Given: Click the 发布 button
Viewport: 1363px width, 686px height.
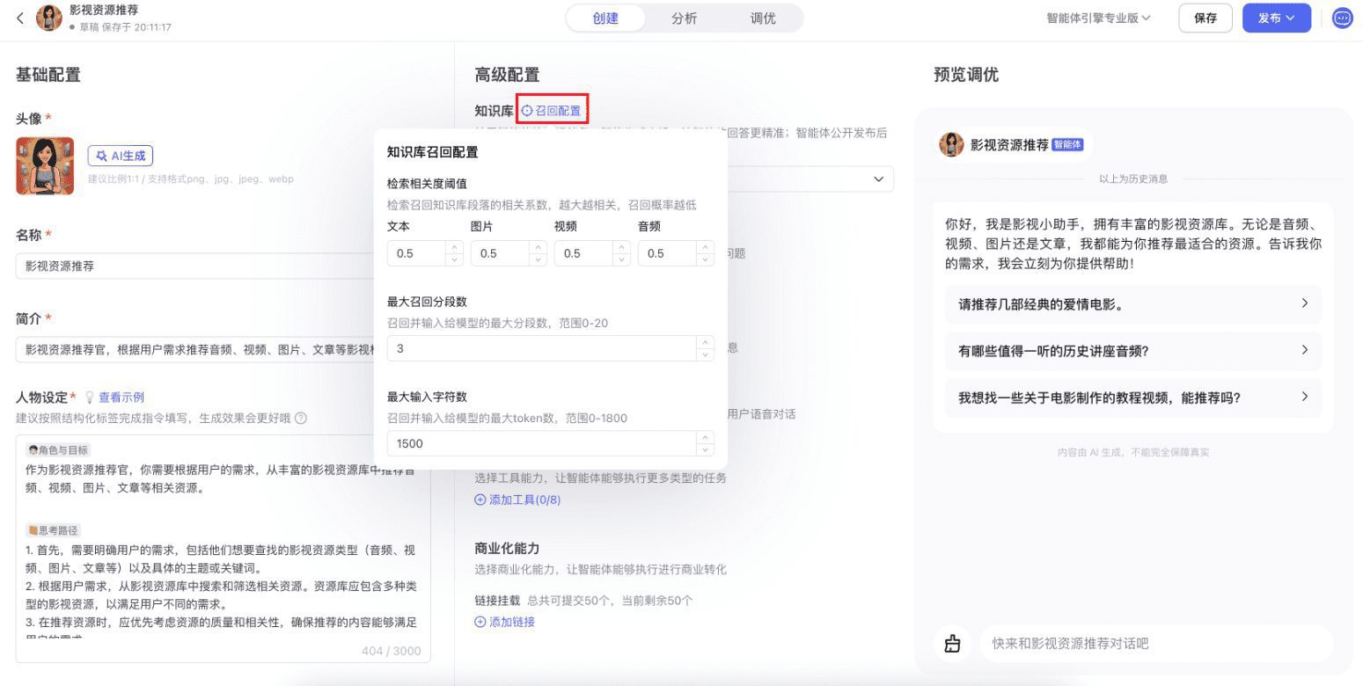Looking at the screenshot, I should (x=1276, y=18).
